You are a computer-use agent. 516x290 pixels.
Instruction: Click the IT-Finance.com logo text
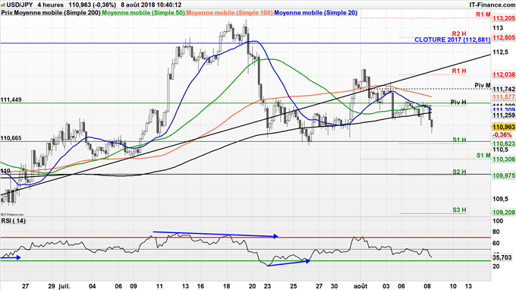tap(492, 5)
